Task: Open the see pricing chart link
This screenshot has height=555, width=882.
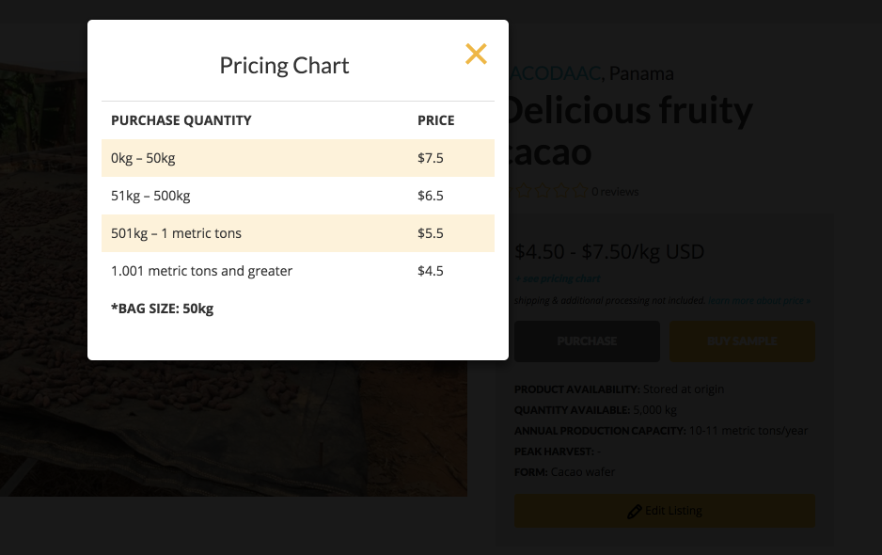Action: (x=559, y=278)
